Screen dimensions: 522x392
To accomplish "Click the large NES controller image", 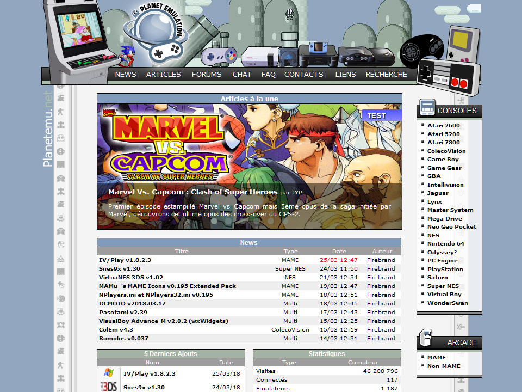I will coord(449,77).
